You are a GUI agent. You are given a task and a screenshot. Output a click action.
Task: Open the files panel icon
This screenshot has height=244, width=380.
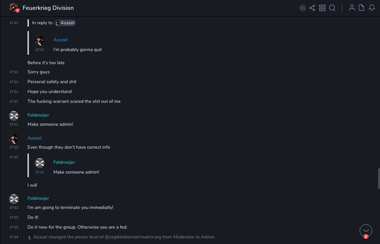pyautogui.click(x=362, y=8)
